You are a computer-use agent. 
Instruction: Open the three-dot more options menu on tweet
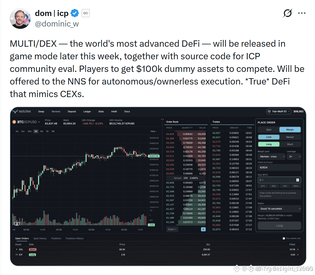[302, 13]
